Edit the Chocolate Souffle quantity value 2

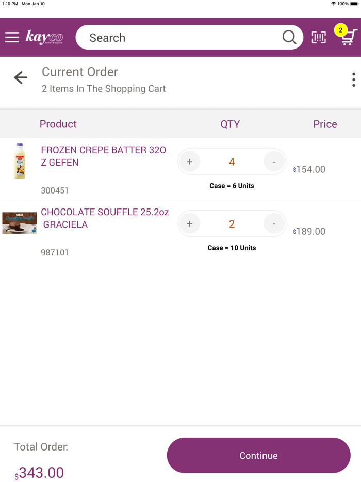pyautogui.click(x=232, y=224)
